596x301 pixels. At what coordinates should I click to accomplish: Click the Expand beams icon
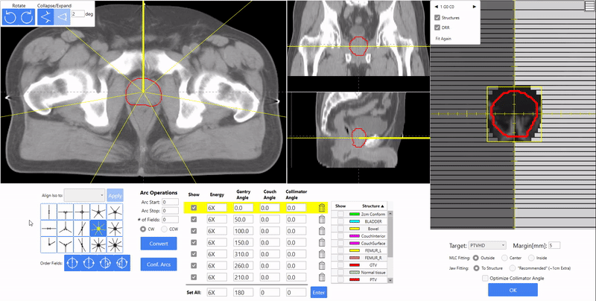pos(62,16)
